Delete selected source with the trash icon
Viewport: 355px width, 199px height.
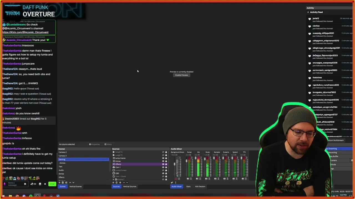[x=116, y=182]
